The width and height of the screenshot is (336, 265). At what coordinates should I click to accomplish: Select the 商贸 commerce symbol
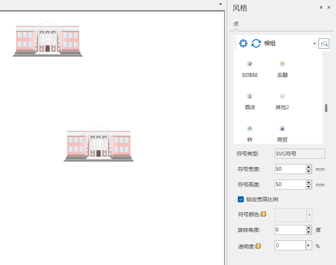(282, 134)
